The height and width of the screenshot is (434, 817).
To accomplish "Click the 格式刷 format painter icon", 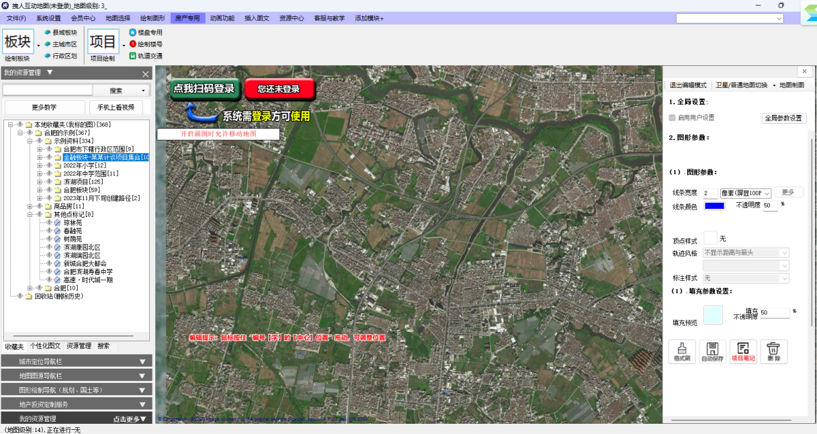I will (682, 351).
